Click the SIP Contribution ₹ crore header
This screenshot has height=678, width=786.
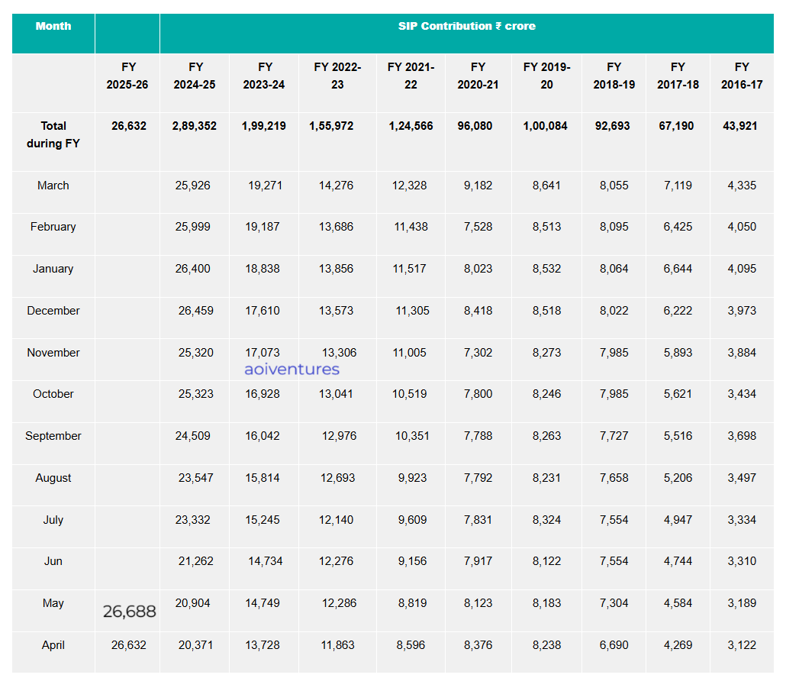tap(467, 26)
